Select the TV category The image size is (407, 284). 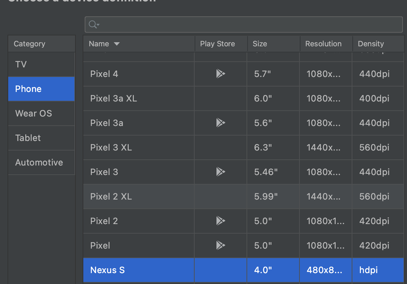pos(42,64)
